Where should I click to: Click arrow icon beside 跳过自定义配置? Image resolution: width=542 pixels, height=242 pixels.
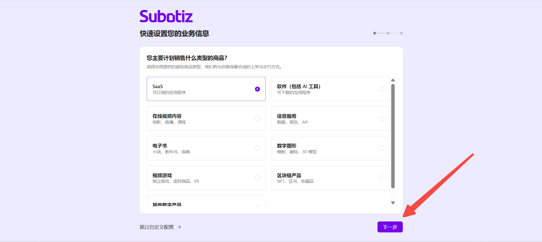pyautogui.click(x=179, y=227)
